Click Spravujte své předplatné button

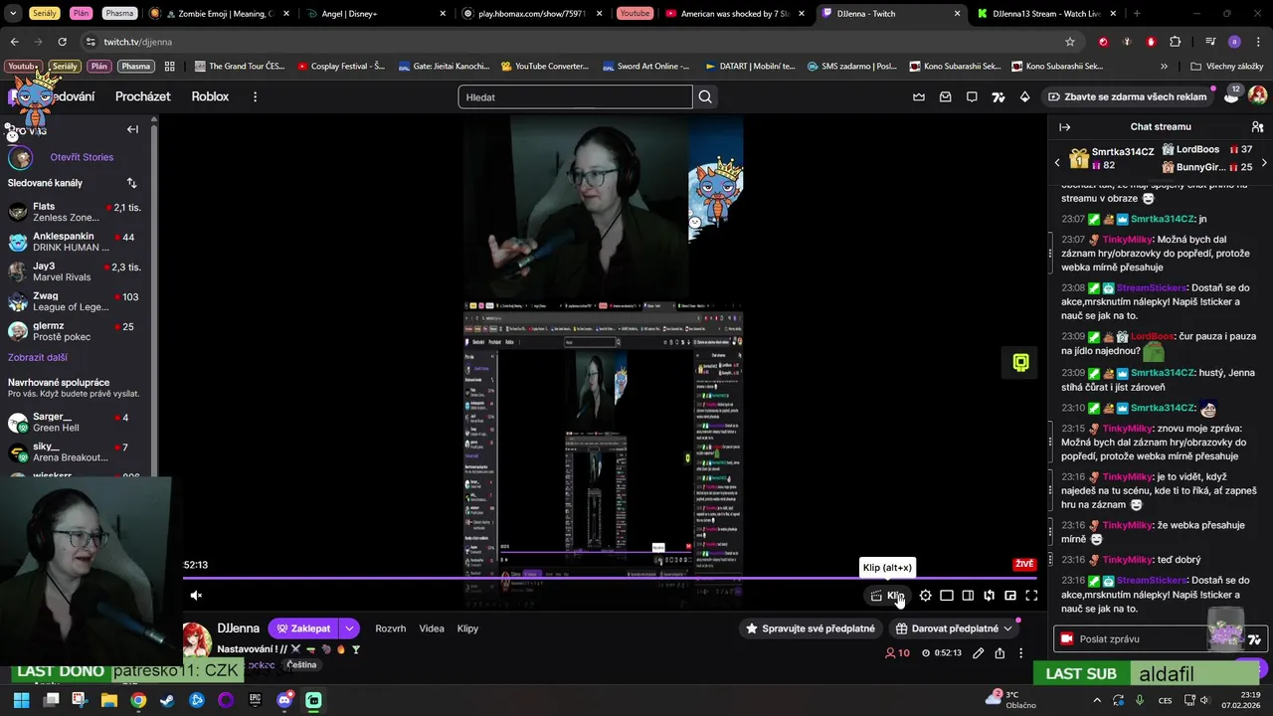click(811, 628)
